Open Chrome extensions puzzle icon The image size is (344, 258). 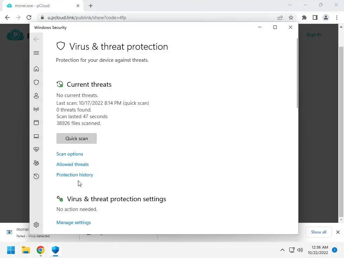(304, 17)
